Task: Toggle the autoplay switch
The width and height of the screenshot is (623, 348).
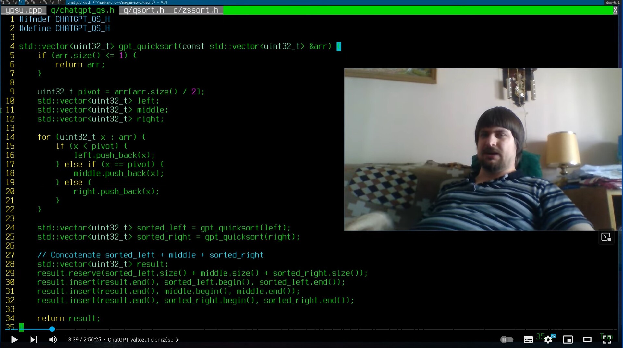Action: click(x=507, y=340)
